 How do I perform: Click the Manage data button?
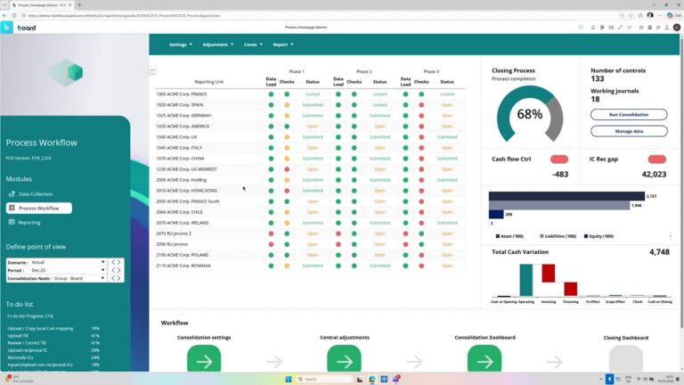(x=629, y=131)
